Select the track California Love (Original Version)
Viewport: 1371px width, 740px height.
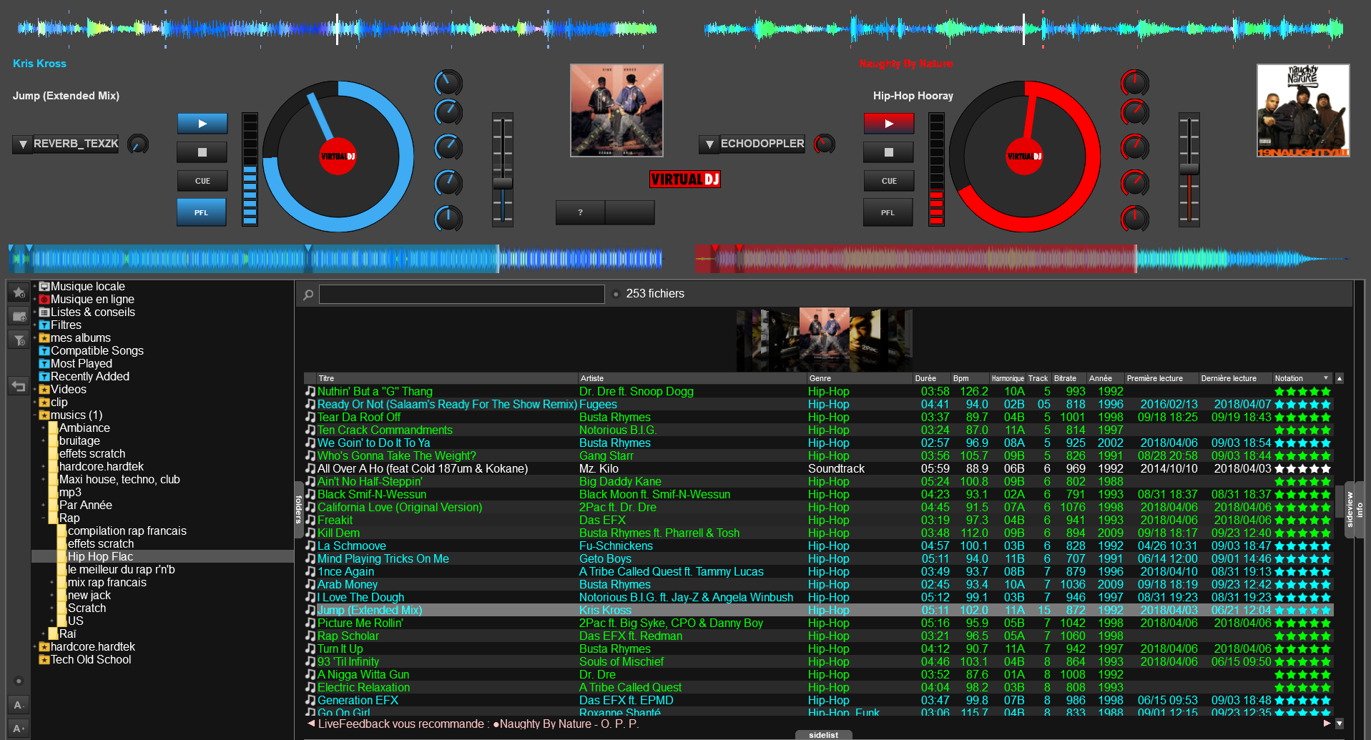click(x=818, y=507)
